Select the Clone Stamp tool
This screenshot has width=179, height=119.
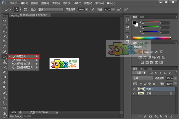coord(4,62)
